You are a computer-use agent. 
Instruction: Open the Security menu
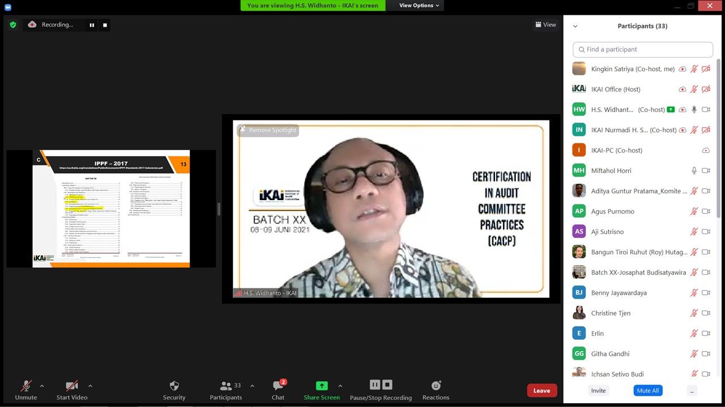tap(174, 390)
